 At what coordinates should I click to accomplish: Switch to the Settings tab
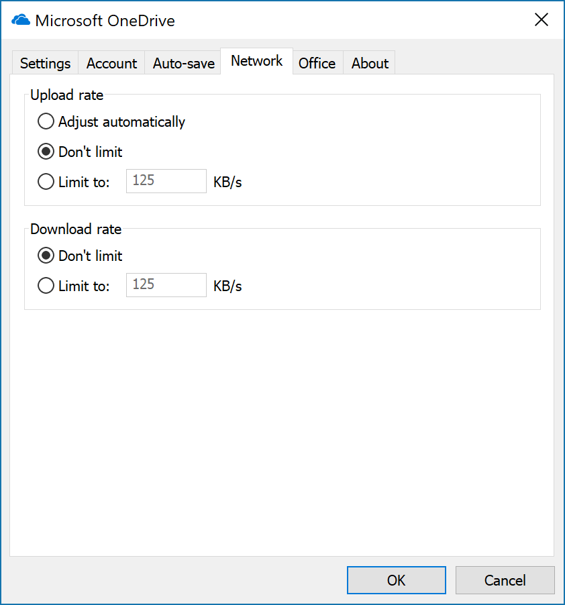pos(45,64)
